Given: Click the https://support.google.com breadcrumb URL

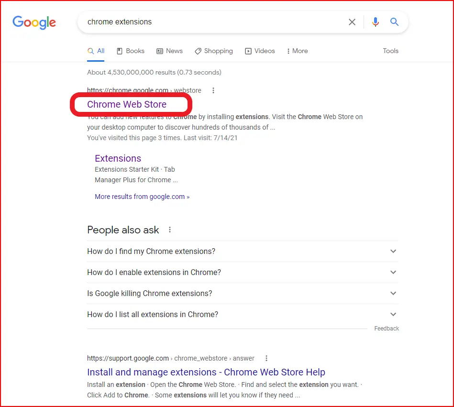Looking at the screenshot, I should point(170,358).
